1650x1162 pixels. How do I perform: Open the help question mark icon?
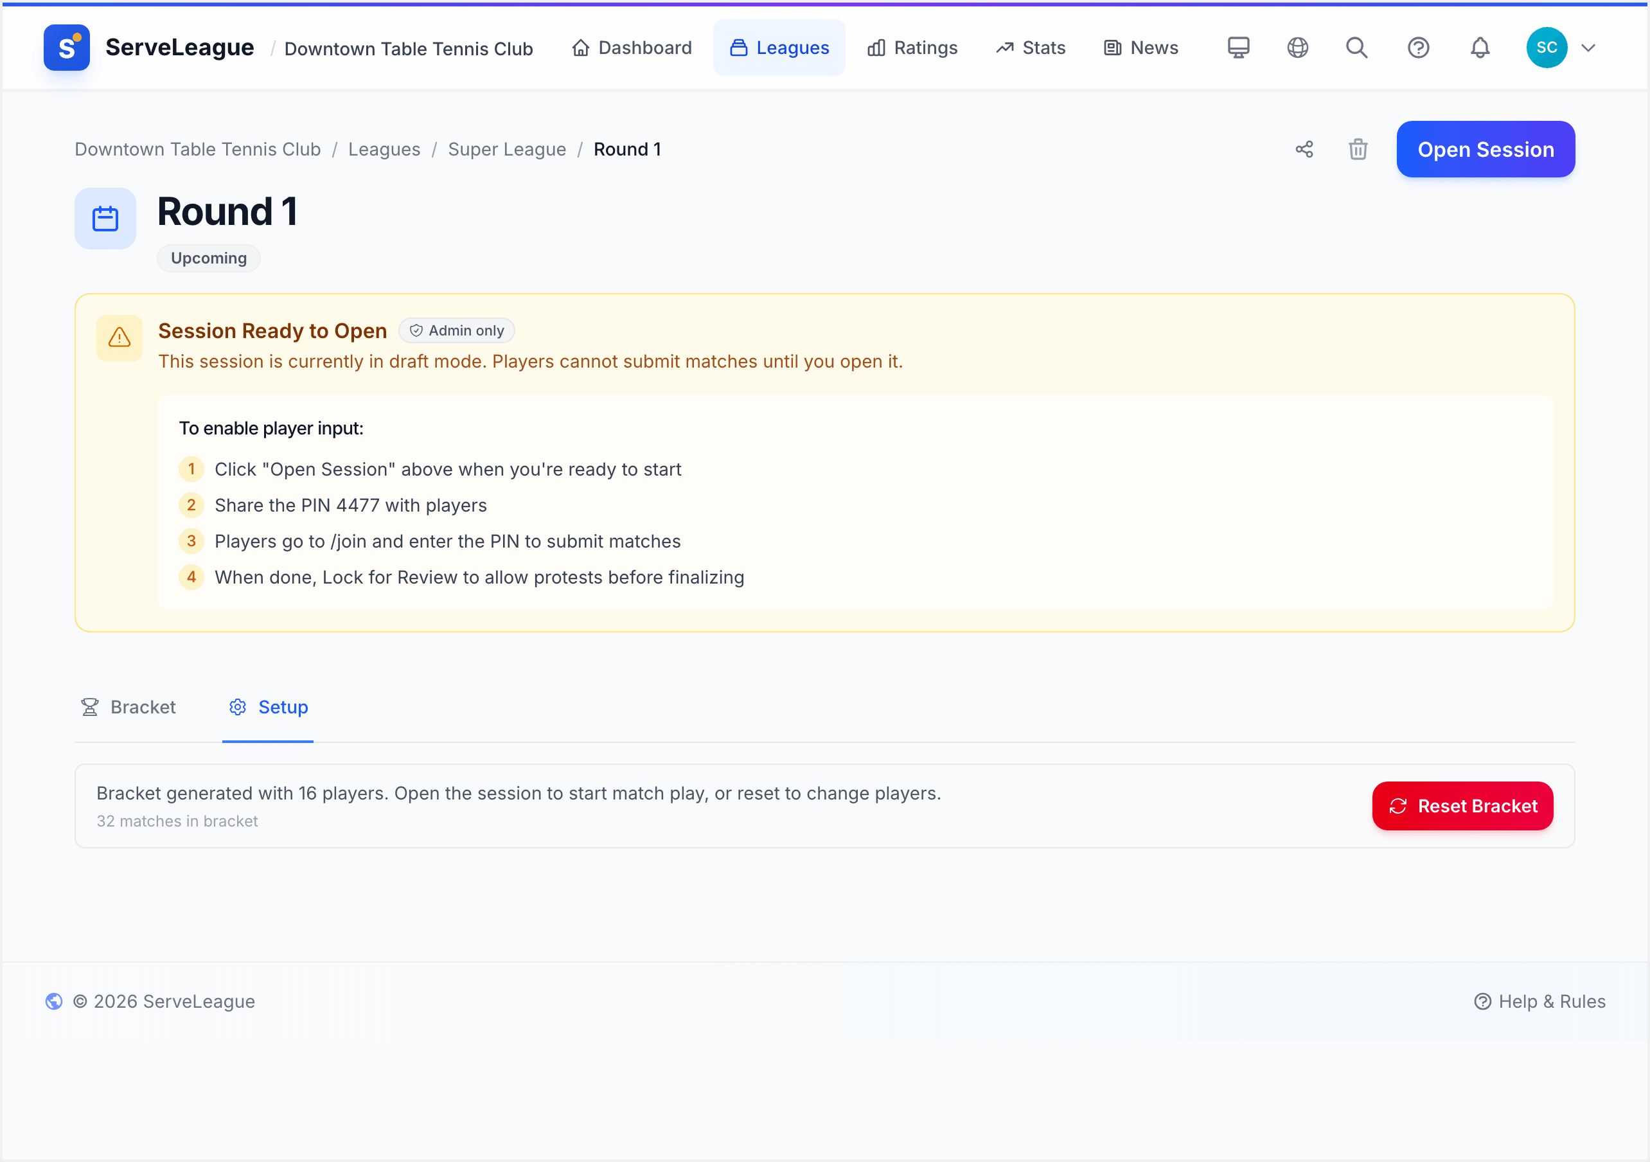click(x=1418, y=48)
